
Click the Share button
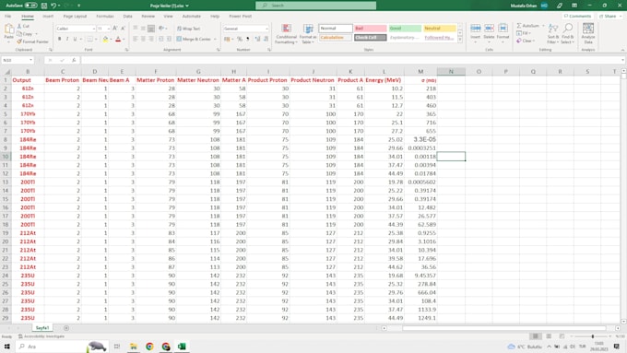pyautogui.click(x=609, y=17)
